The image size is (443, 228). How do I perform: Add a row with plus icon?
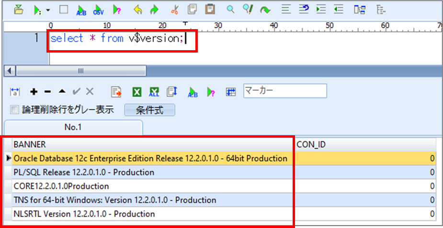point(34,92)
